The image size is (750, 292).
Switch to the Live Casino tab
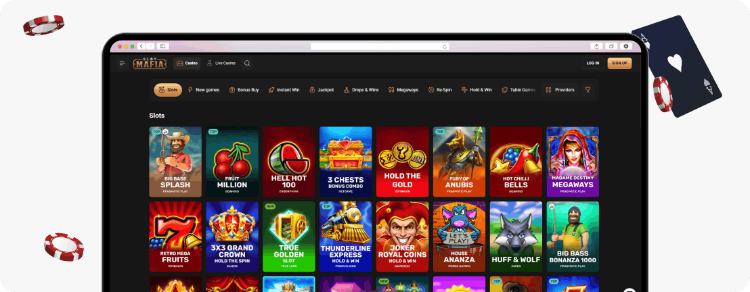tap(221, 63)
